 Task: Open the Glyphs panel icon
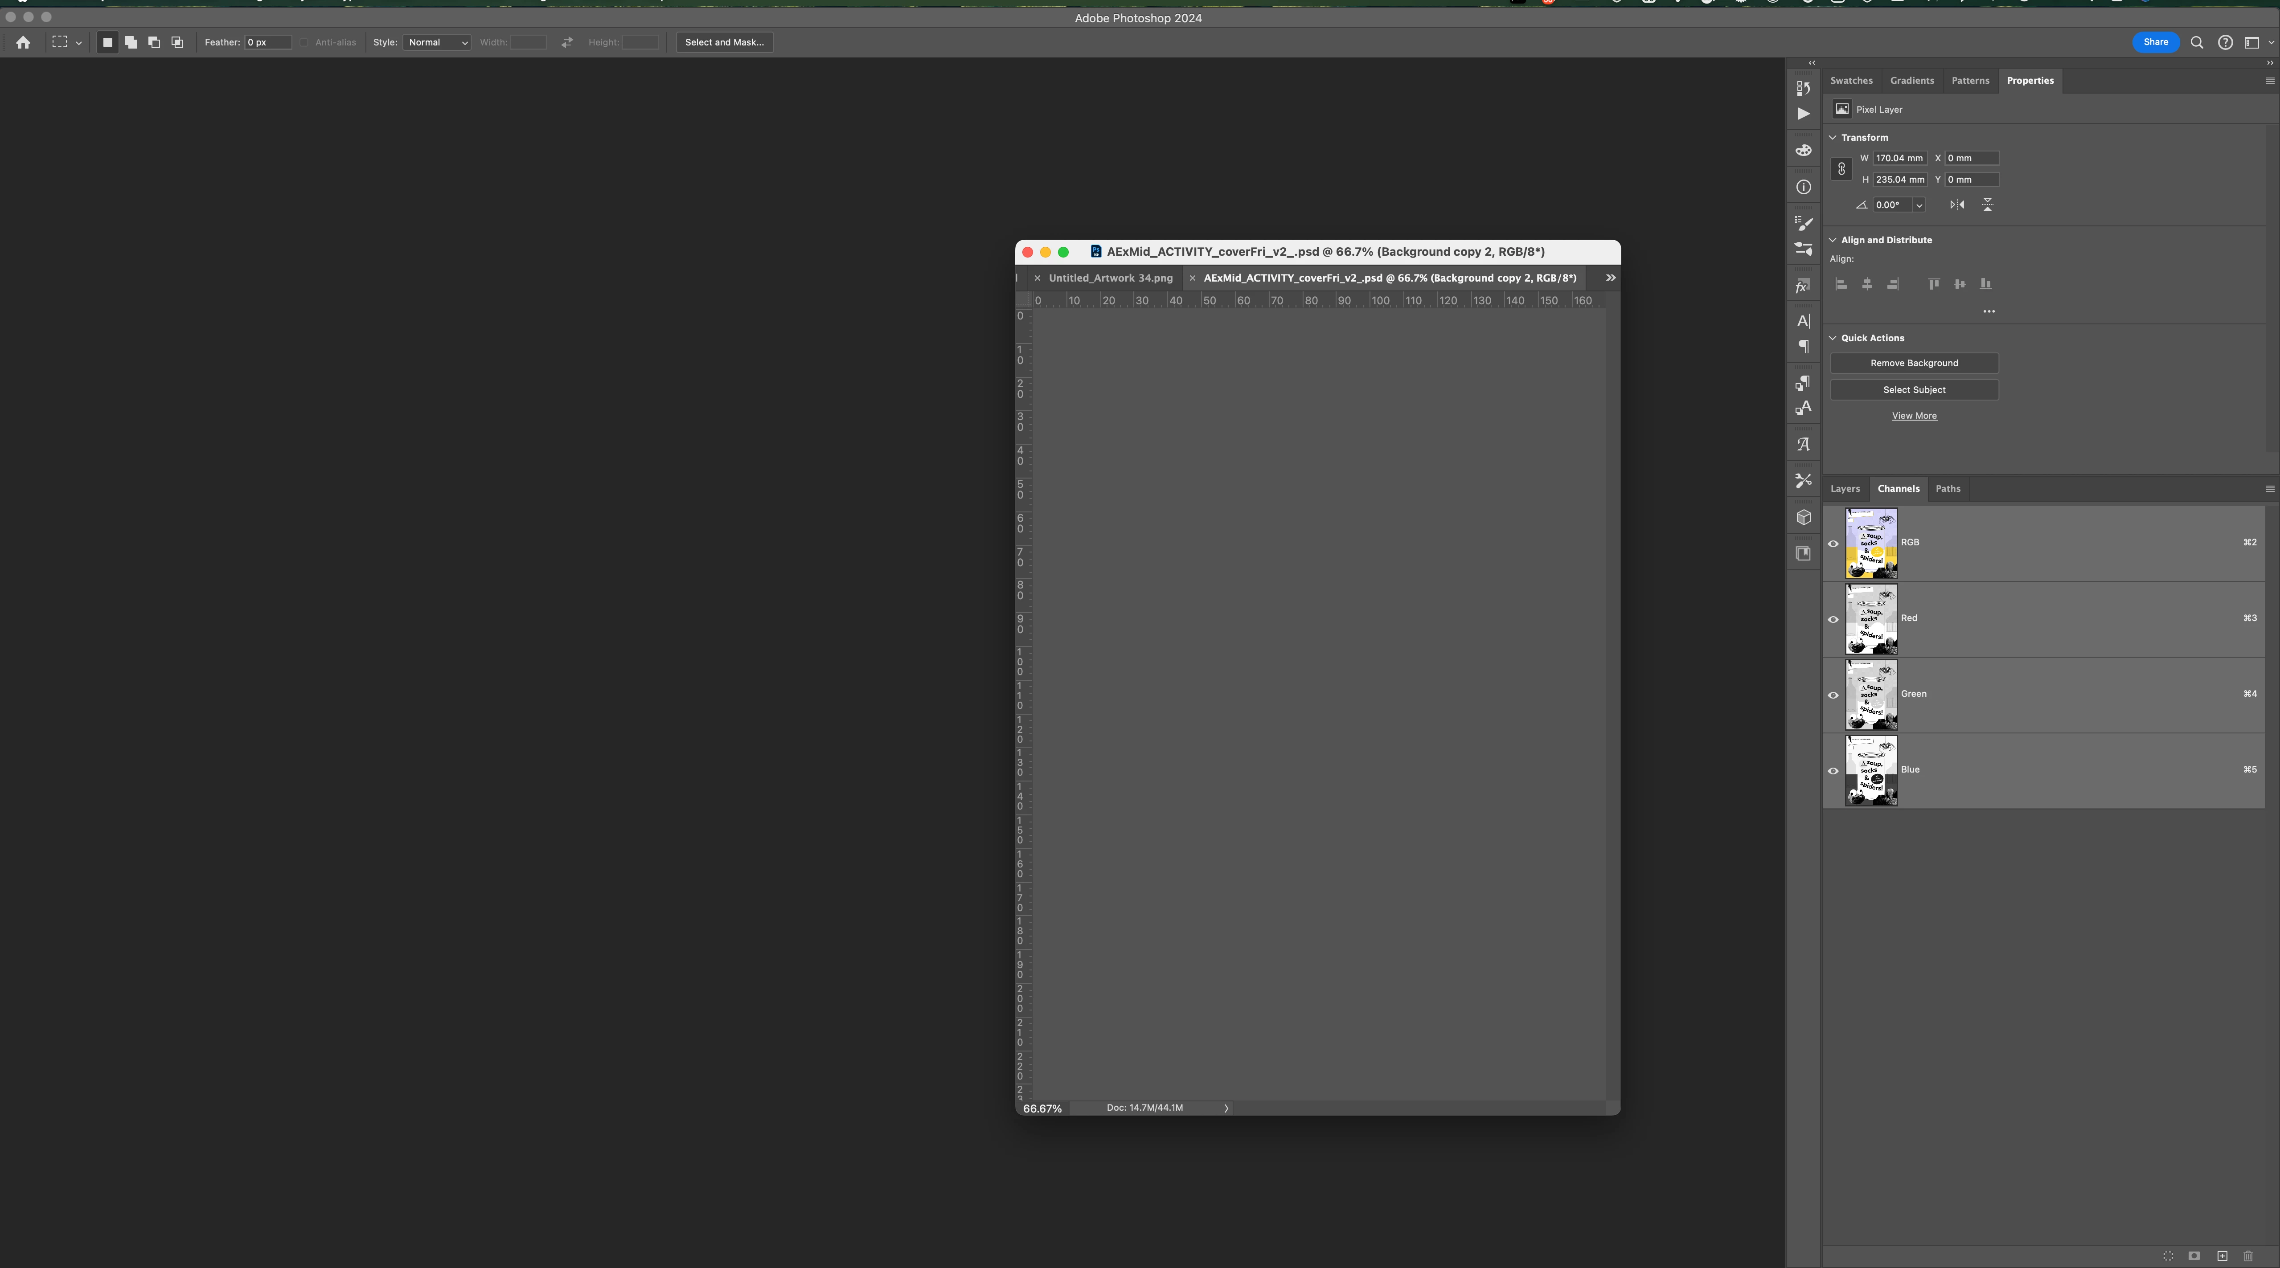pyautogui.click(x=1803, y=444)
